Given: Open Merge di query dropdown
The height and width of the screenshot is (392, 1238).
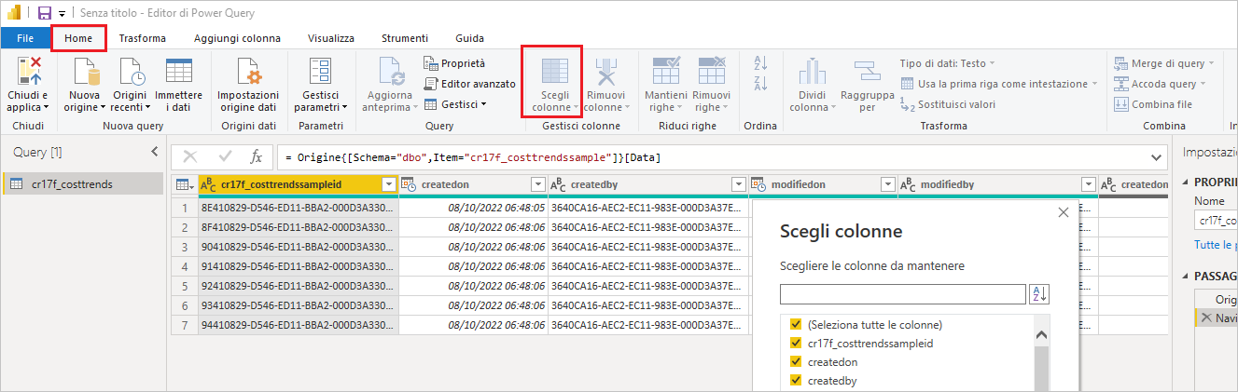Looking at the screenshot, I should (1165, 63).
